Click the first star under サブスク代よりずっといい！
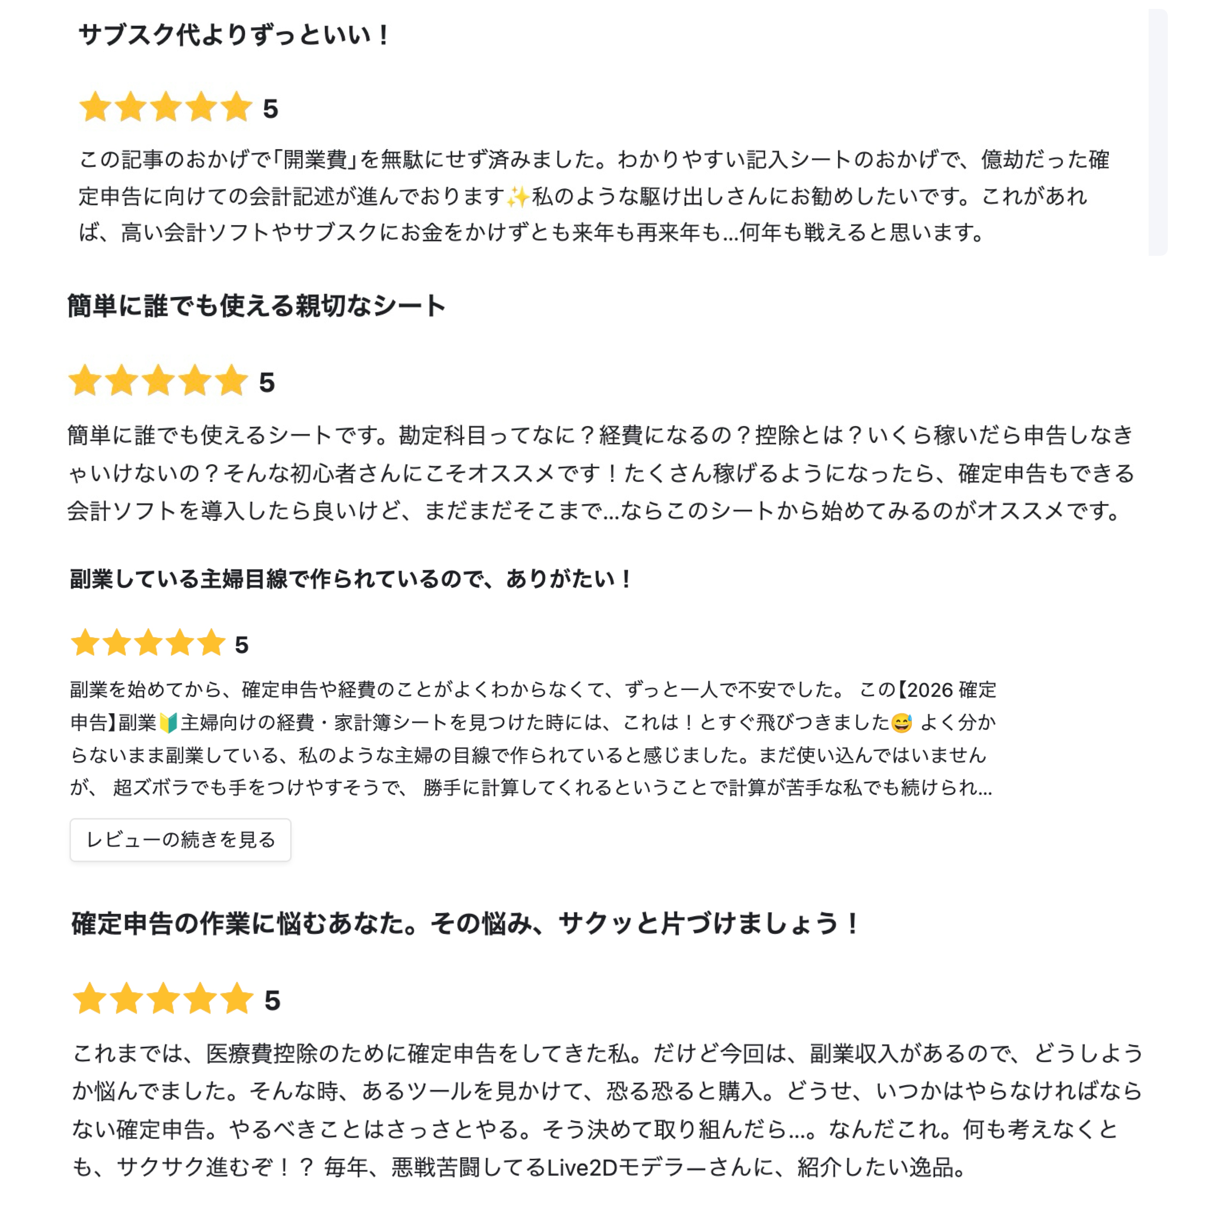This screenshot has width=1224, height=1224. (96, 106)
